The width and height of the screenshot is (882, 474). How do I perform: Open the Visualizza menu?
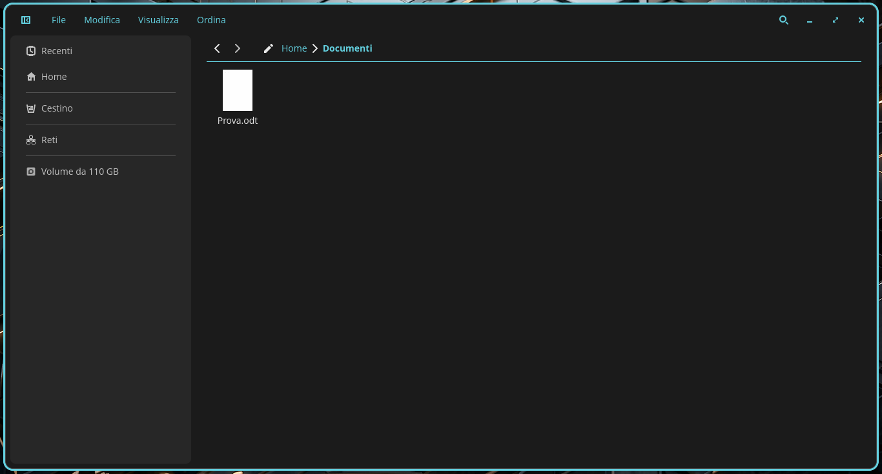(158, 20)
